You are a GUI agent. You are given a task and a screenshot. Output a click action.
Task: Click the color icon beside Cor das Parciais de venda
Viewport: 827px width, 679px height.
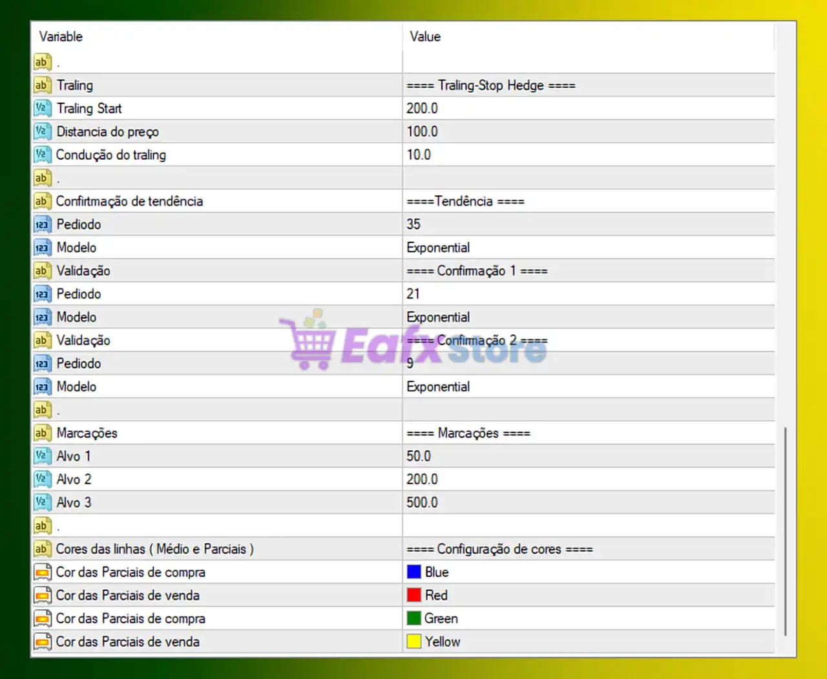(41, 595)
